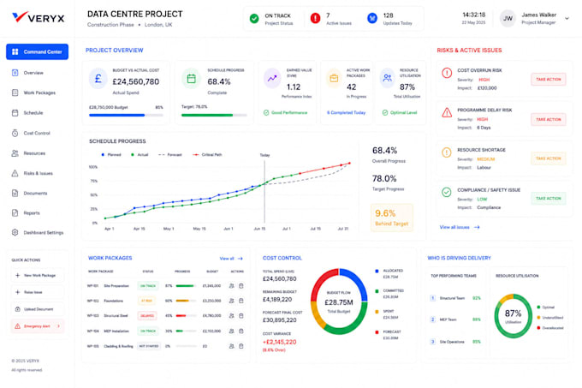Click the orange Active Work Packages briefcase icon
Viewport: 582px width, 388px height.
334,78
